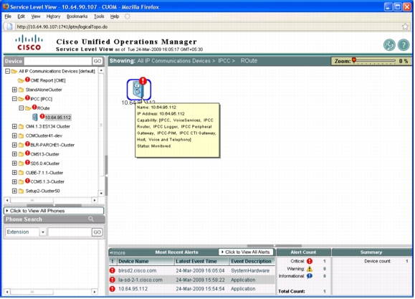Select the 10.64.95.112 device icon in map
The width and height of the screenshot is (415, 299).
point(138,89)
